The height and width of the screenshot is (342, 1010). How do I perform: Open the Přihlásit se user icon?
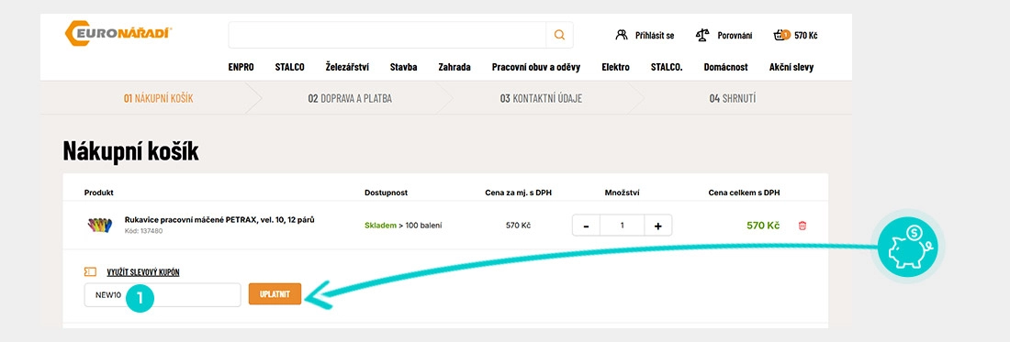coord(622,35)
